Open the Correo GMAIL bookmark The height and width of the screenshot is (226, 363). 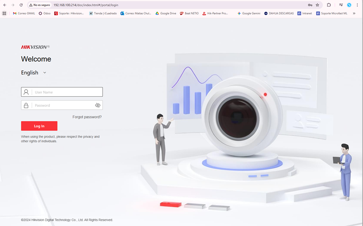point(24,13)
